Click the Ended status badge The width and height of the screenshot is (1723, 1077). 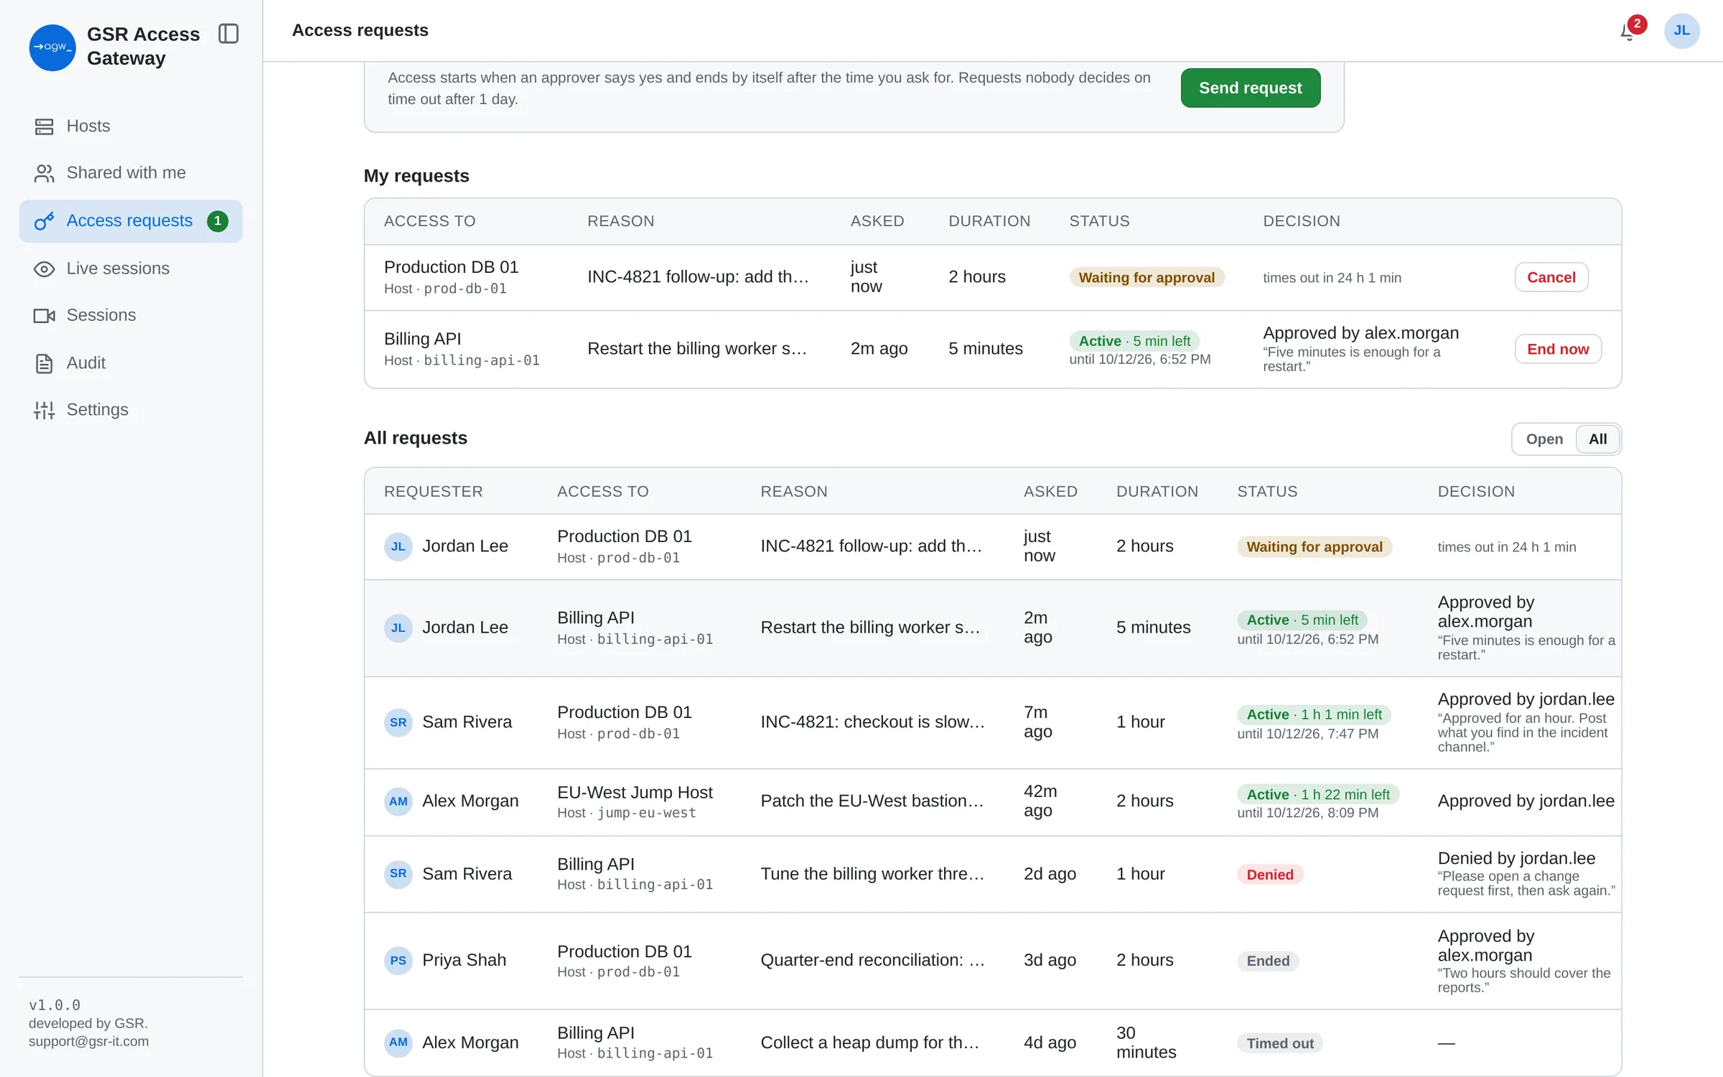click(x=1267, y=962)
